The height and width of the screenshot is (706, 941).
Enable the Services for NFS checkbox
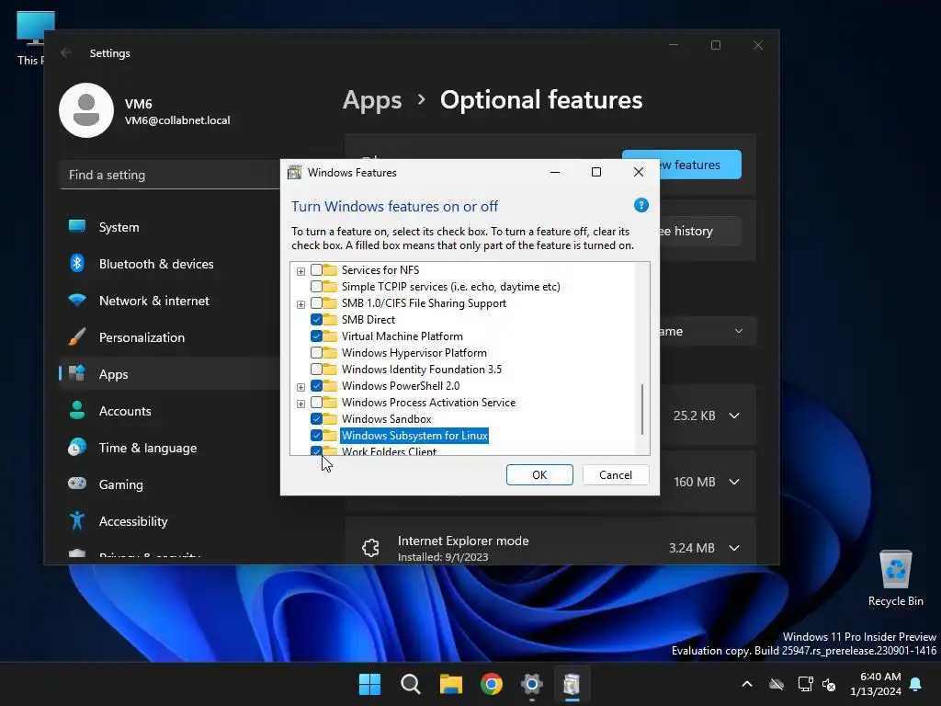[316, 269]
